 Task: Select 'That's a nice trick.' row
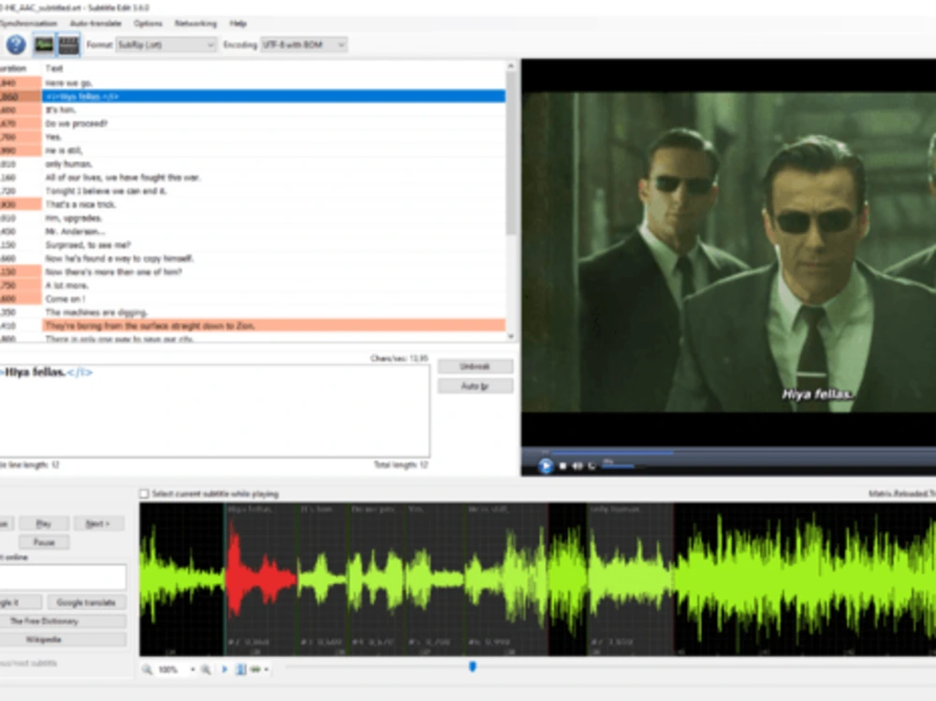point(252,204)
